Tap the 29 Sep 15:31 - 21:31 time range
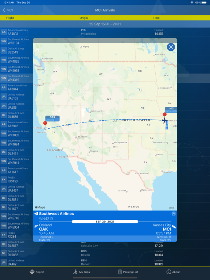210x280 pixels. click(105, 24)
